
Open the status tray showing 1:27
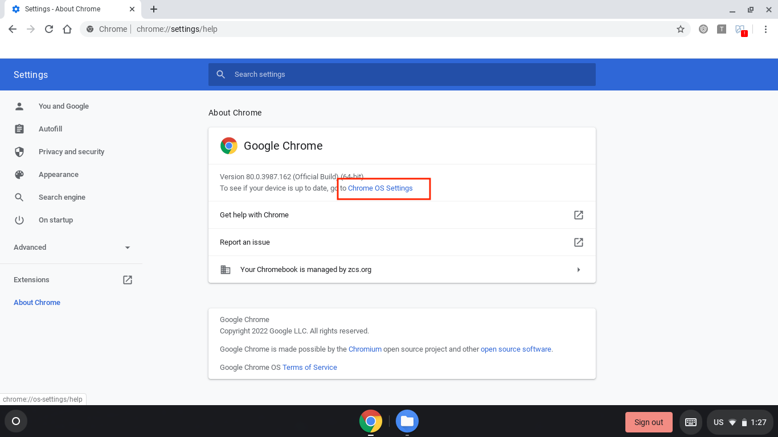tap(740, 422)
